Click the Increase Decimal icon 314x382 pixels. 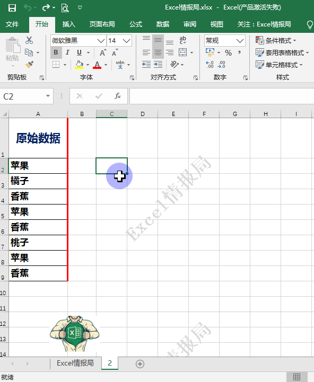pyautogui.click(x=210, y=65)
